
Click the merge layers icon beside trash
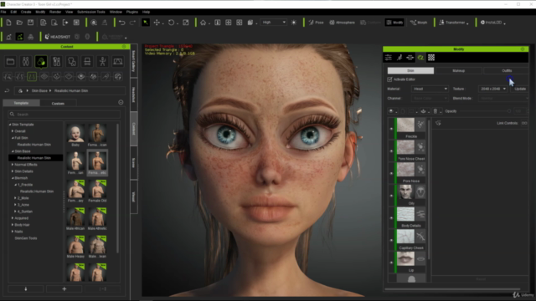423,111
